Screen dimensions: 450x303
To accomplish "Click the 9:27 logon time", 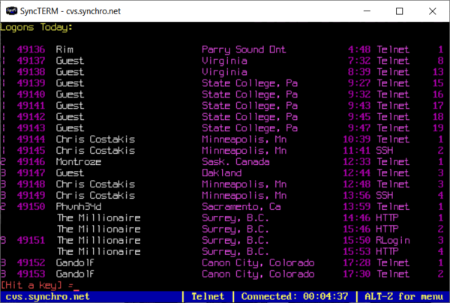I will point(359,83).
